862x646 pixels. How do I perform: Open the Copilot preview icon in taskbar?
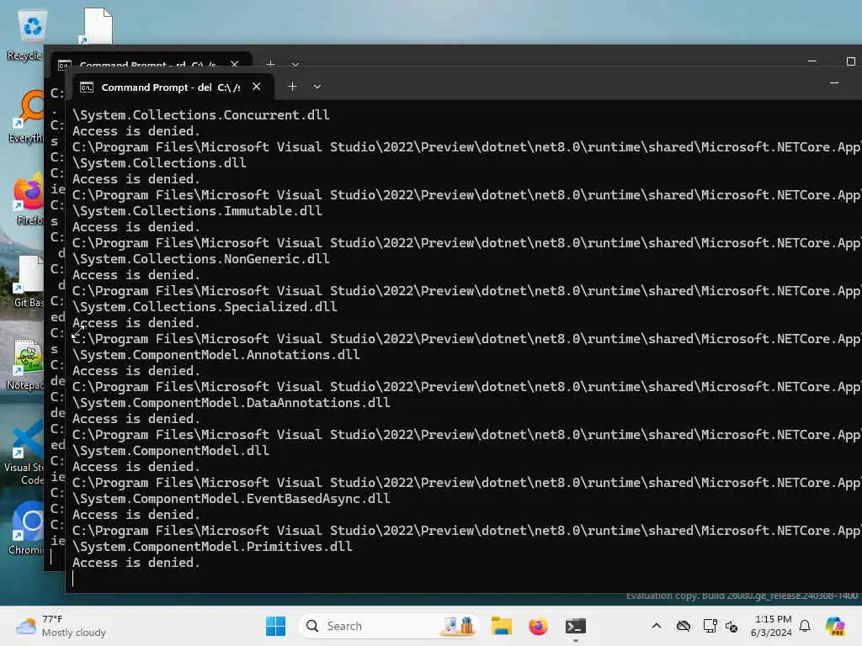pos(836,626)
